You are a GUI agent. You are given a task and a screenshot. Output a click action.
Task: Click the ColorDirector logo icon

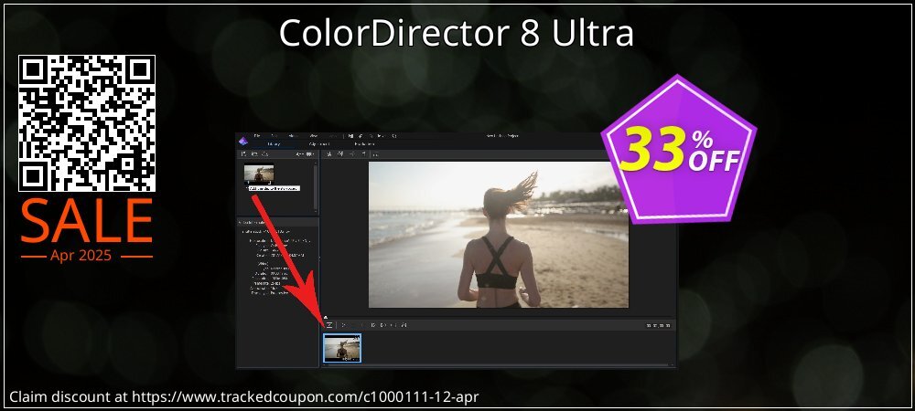[243, 141]
